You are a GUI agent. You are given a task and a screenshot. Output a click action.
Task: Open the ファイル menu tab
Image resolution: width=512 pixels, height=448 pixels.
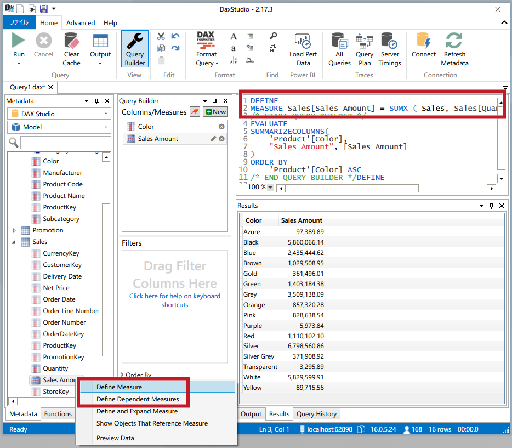(19, 22)
